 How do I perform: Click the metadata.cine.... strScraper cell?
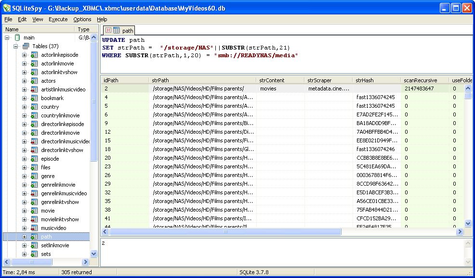329,88
